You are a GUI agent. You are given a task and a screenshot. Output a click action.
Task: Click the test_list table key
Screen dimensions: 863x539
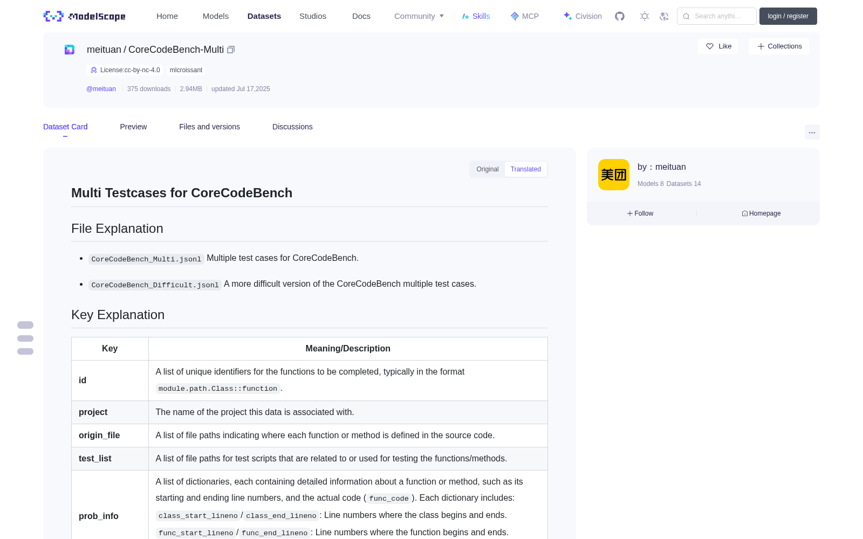pyautogui.click(x=95, y=459)
